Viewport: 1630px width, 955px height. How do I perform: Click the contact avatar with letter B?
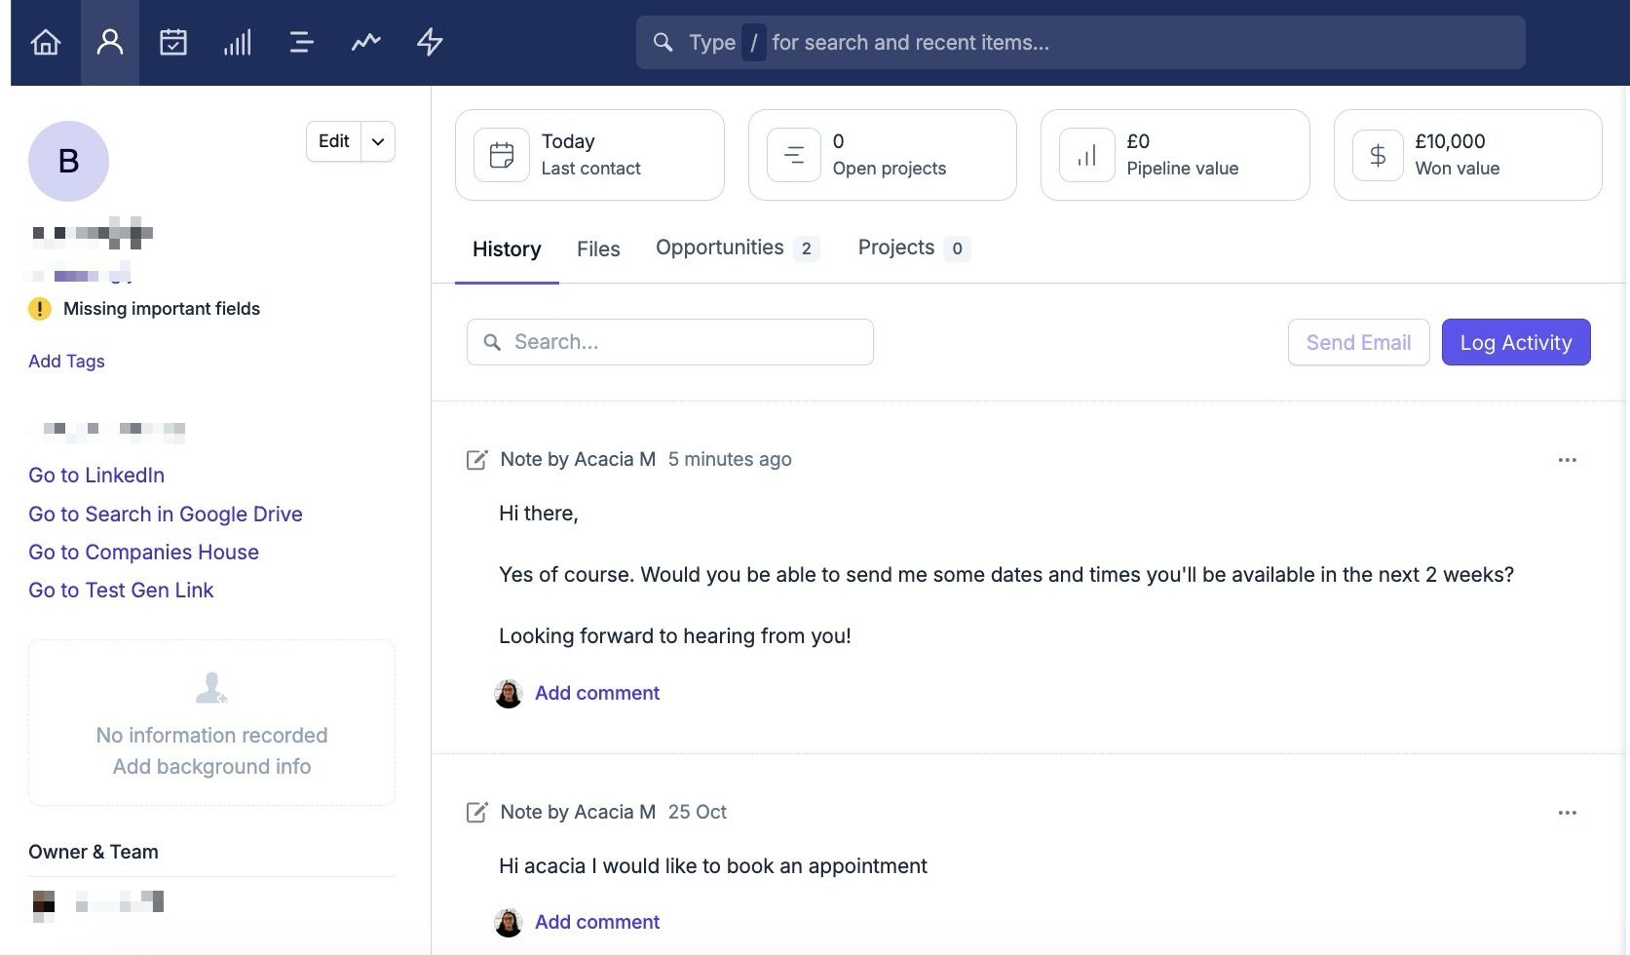pyautogui.click(x=68, y=161)
